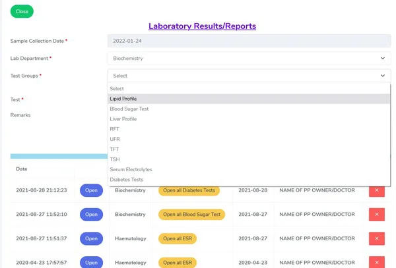Select Liver Profile option
This screenshot has width=396, height=268.
[123, 119]
